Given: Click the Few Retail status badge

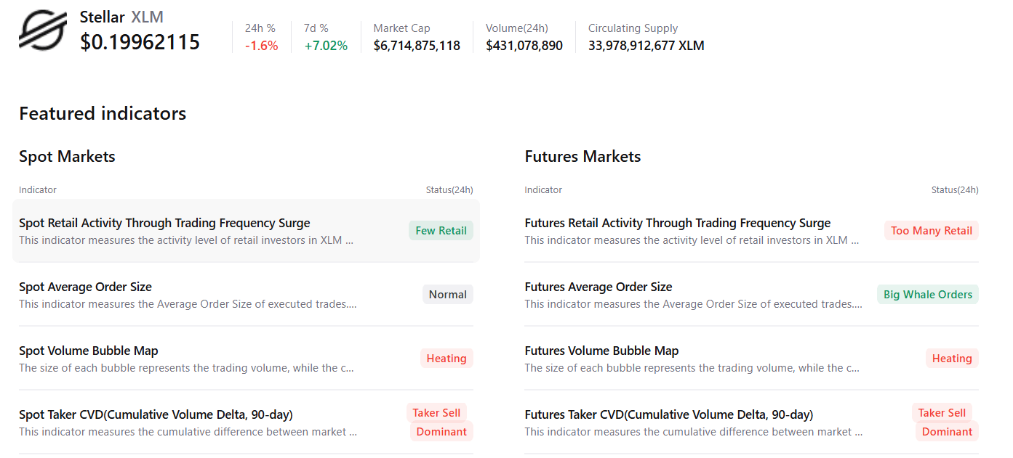Looking at the screenshot, I should (x=441, y=231).
